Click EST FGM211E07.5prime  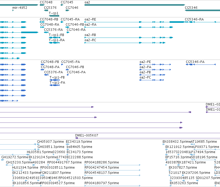point(56,173)
